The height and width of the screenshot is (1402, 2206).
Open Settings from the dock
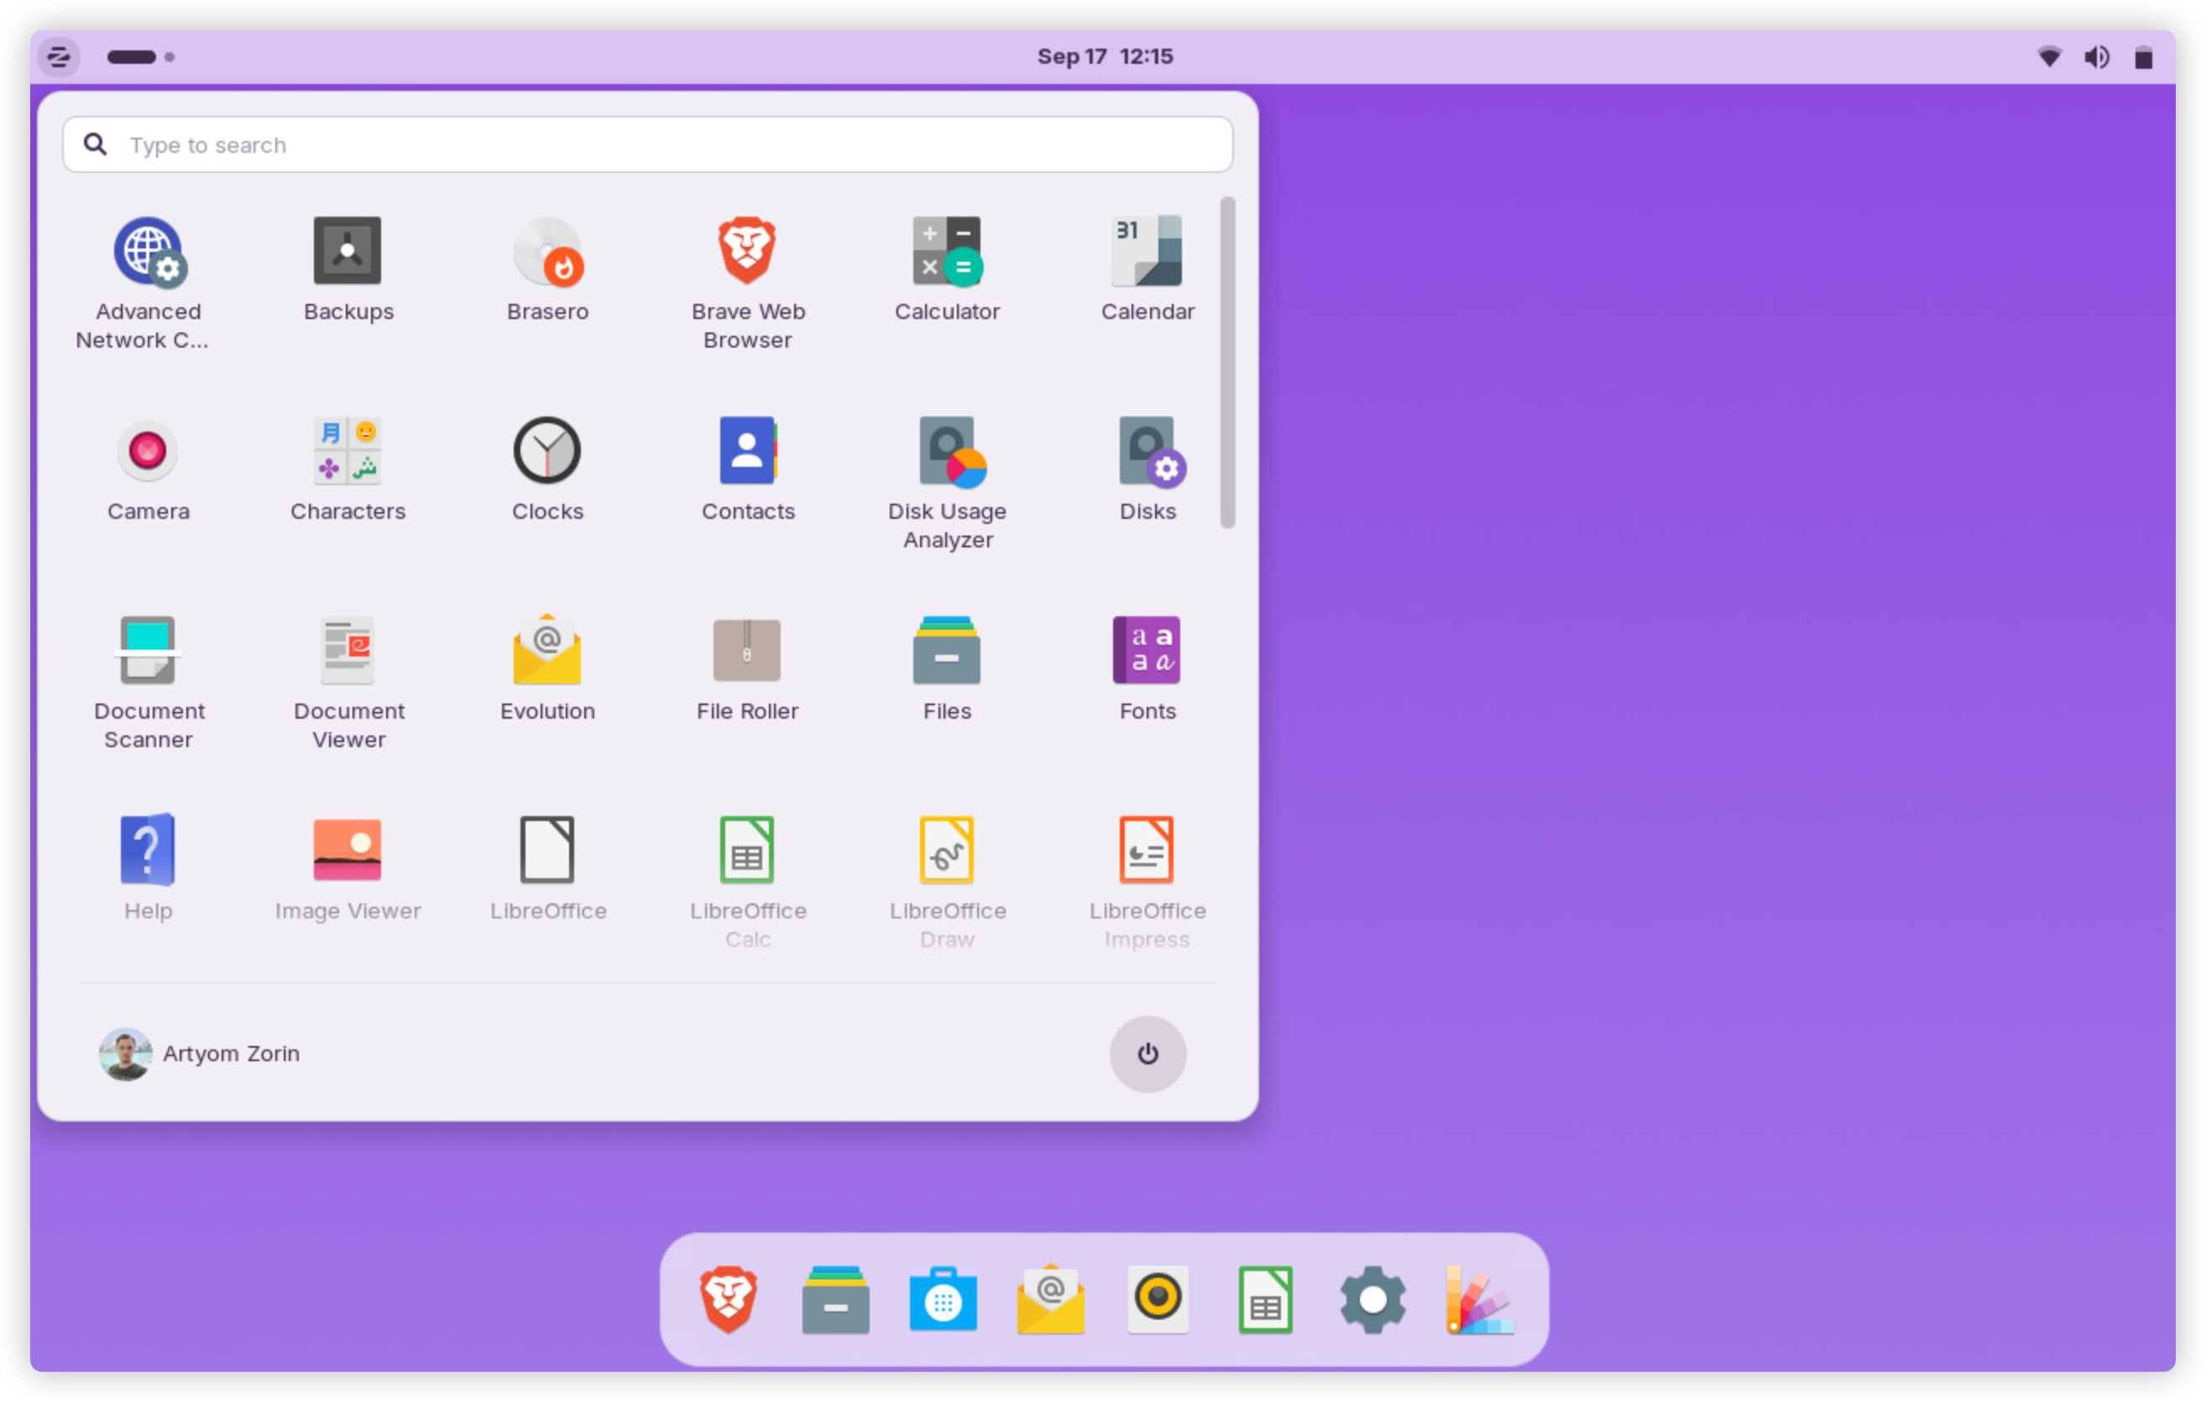point(1372,1298)
